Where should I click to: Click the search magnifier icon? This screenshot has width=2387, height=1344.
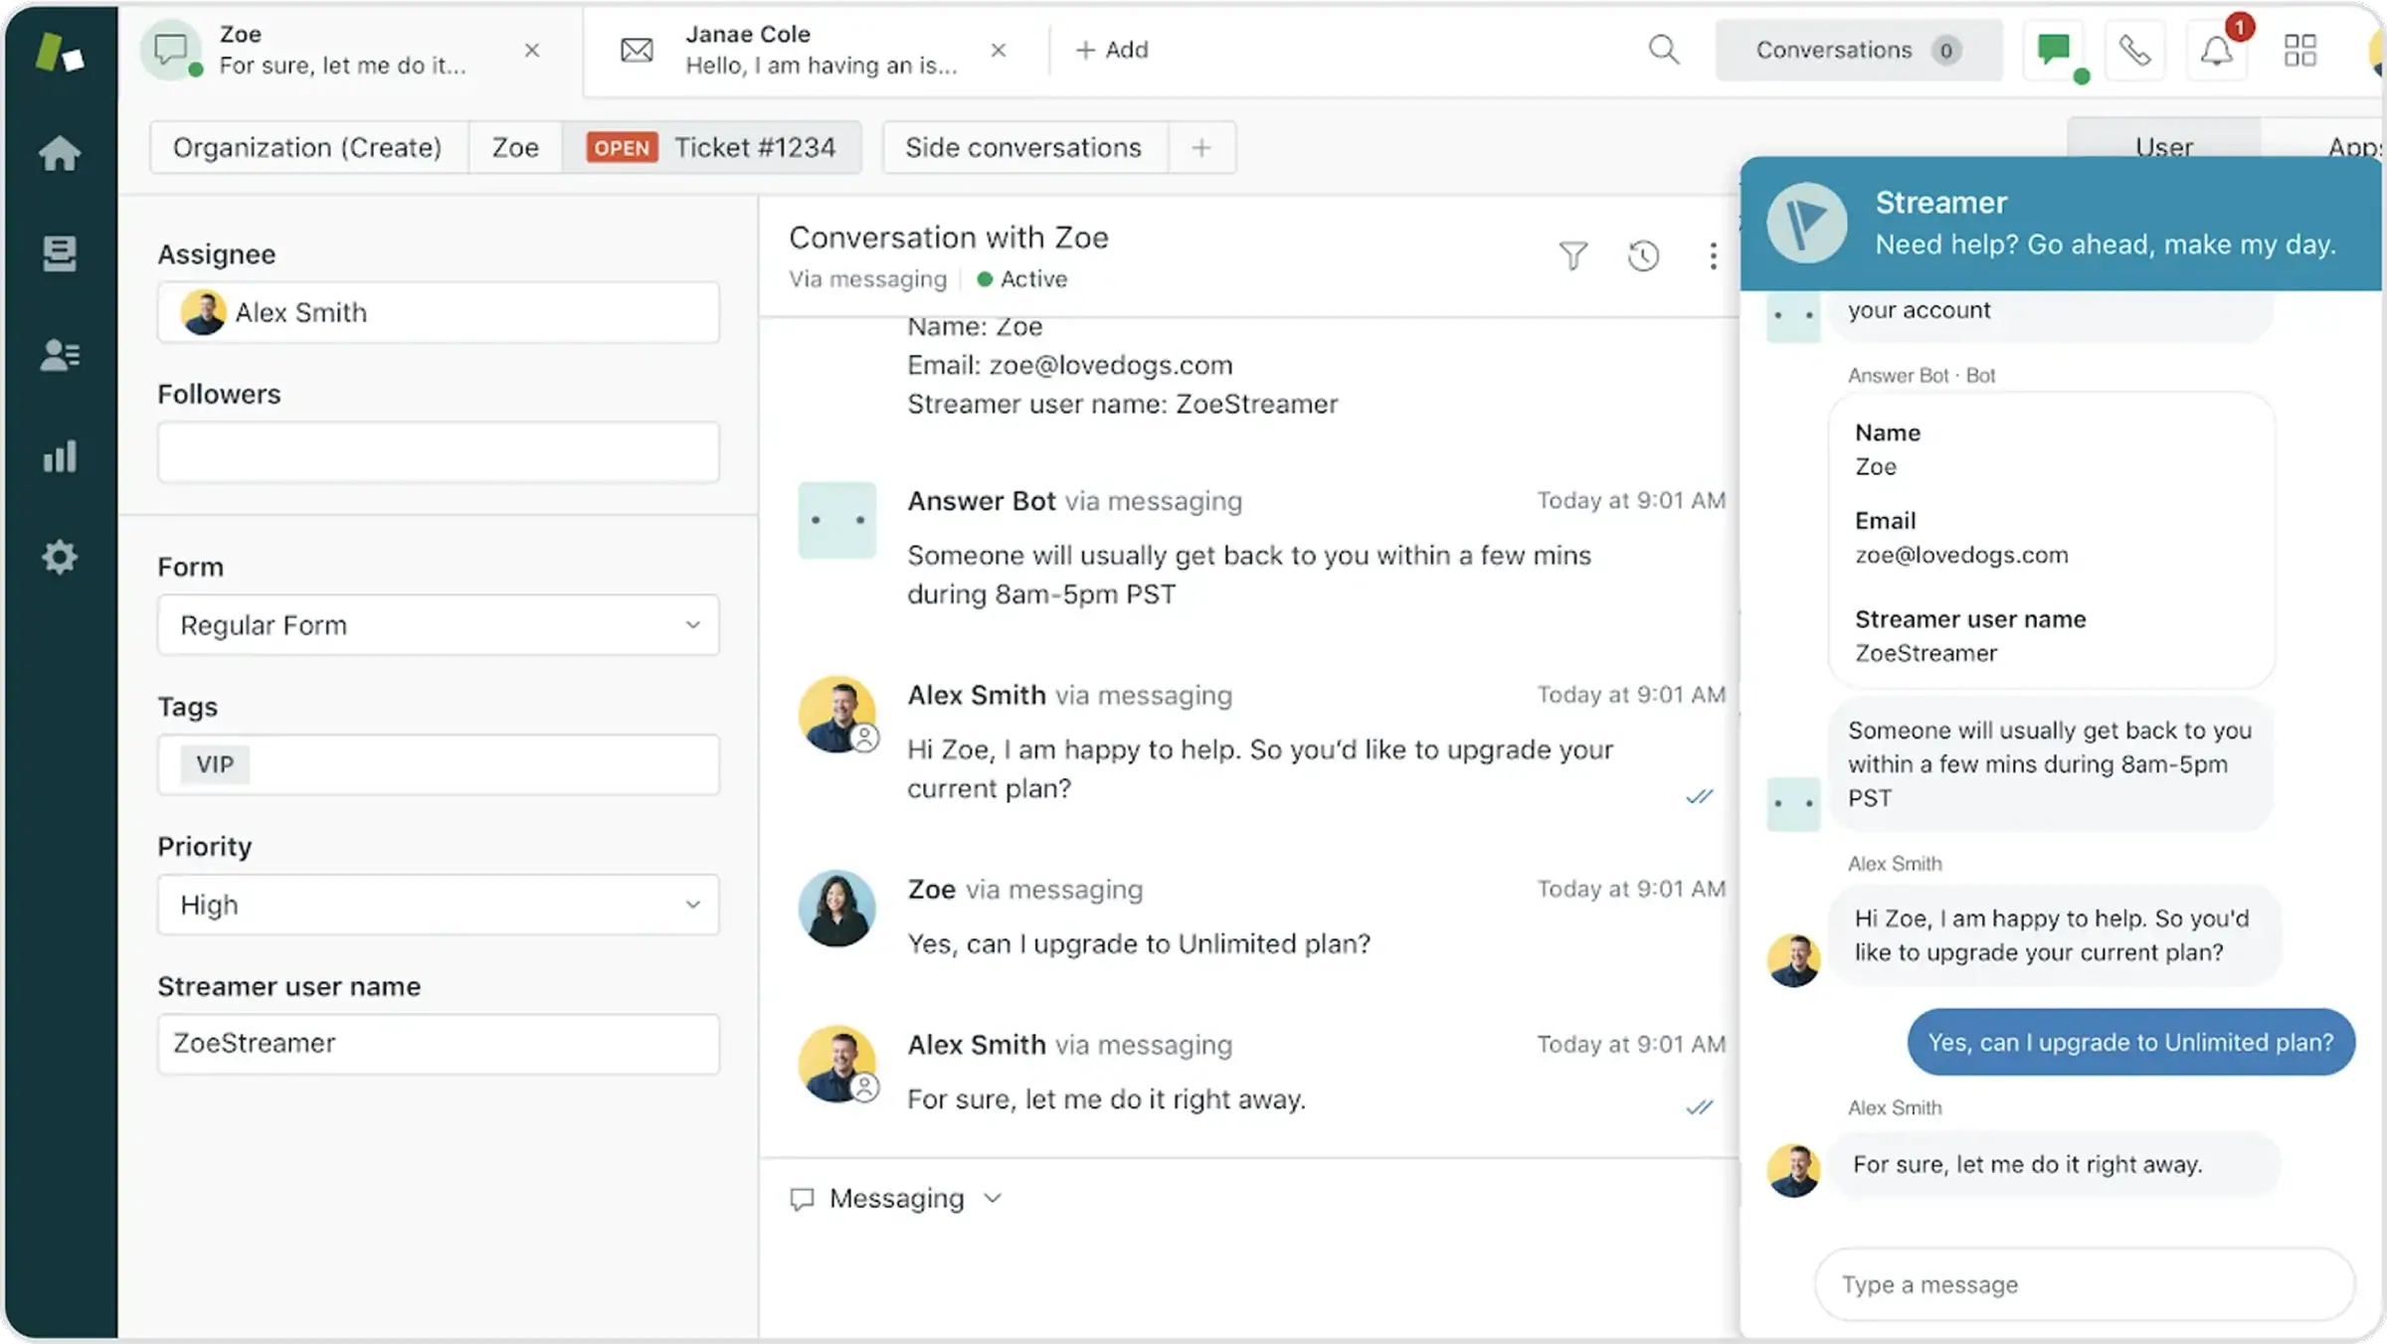pos(1664,50)
